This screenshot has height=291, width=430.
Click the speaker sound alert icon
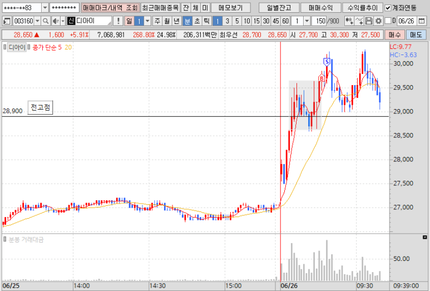tap(56, 21)
